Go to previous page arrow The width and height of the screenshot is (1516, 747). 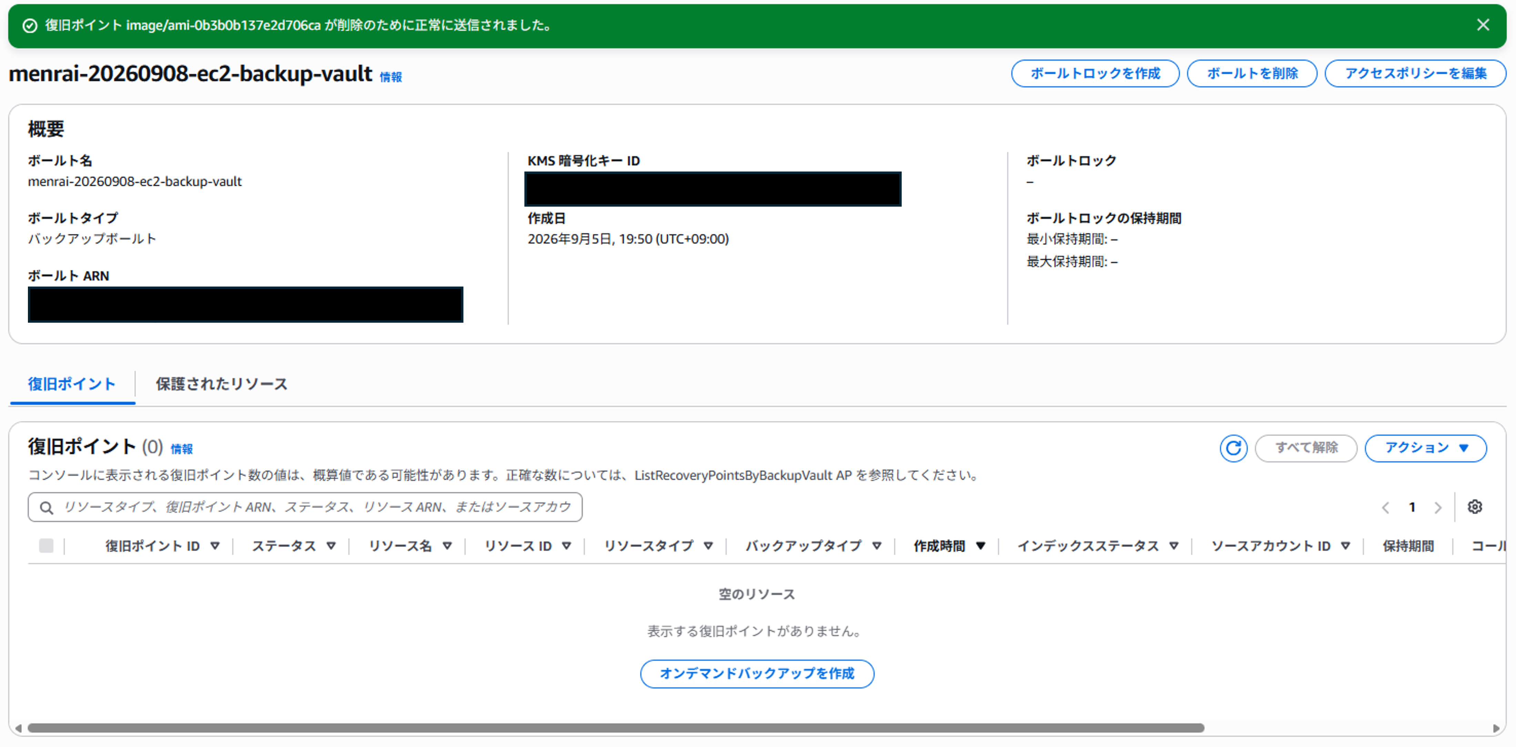point(1385,508)
